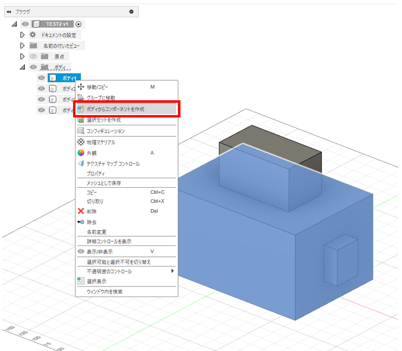Click the ボディ2 body icon
This screenshot has width=402, height=351.
[53, 89]
